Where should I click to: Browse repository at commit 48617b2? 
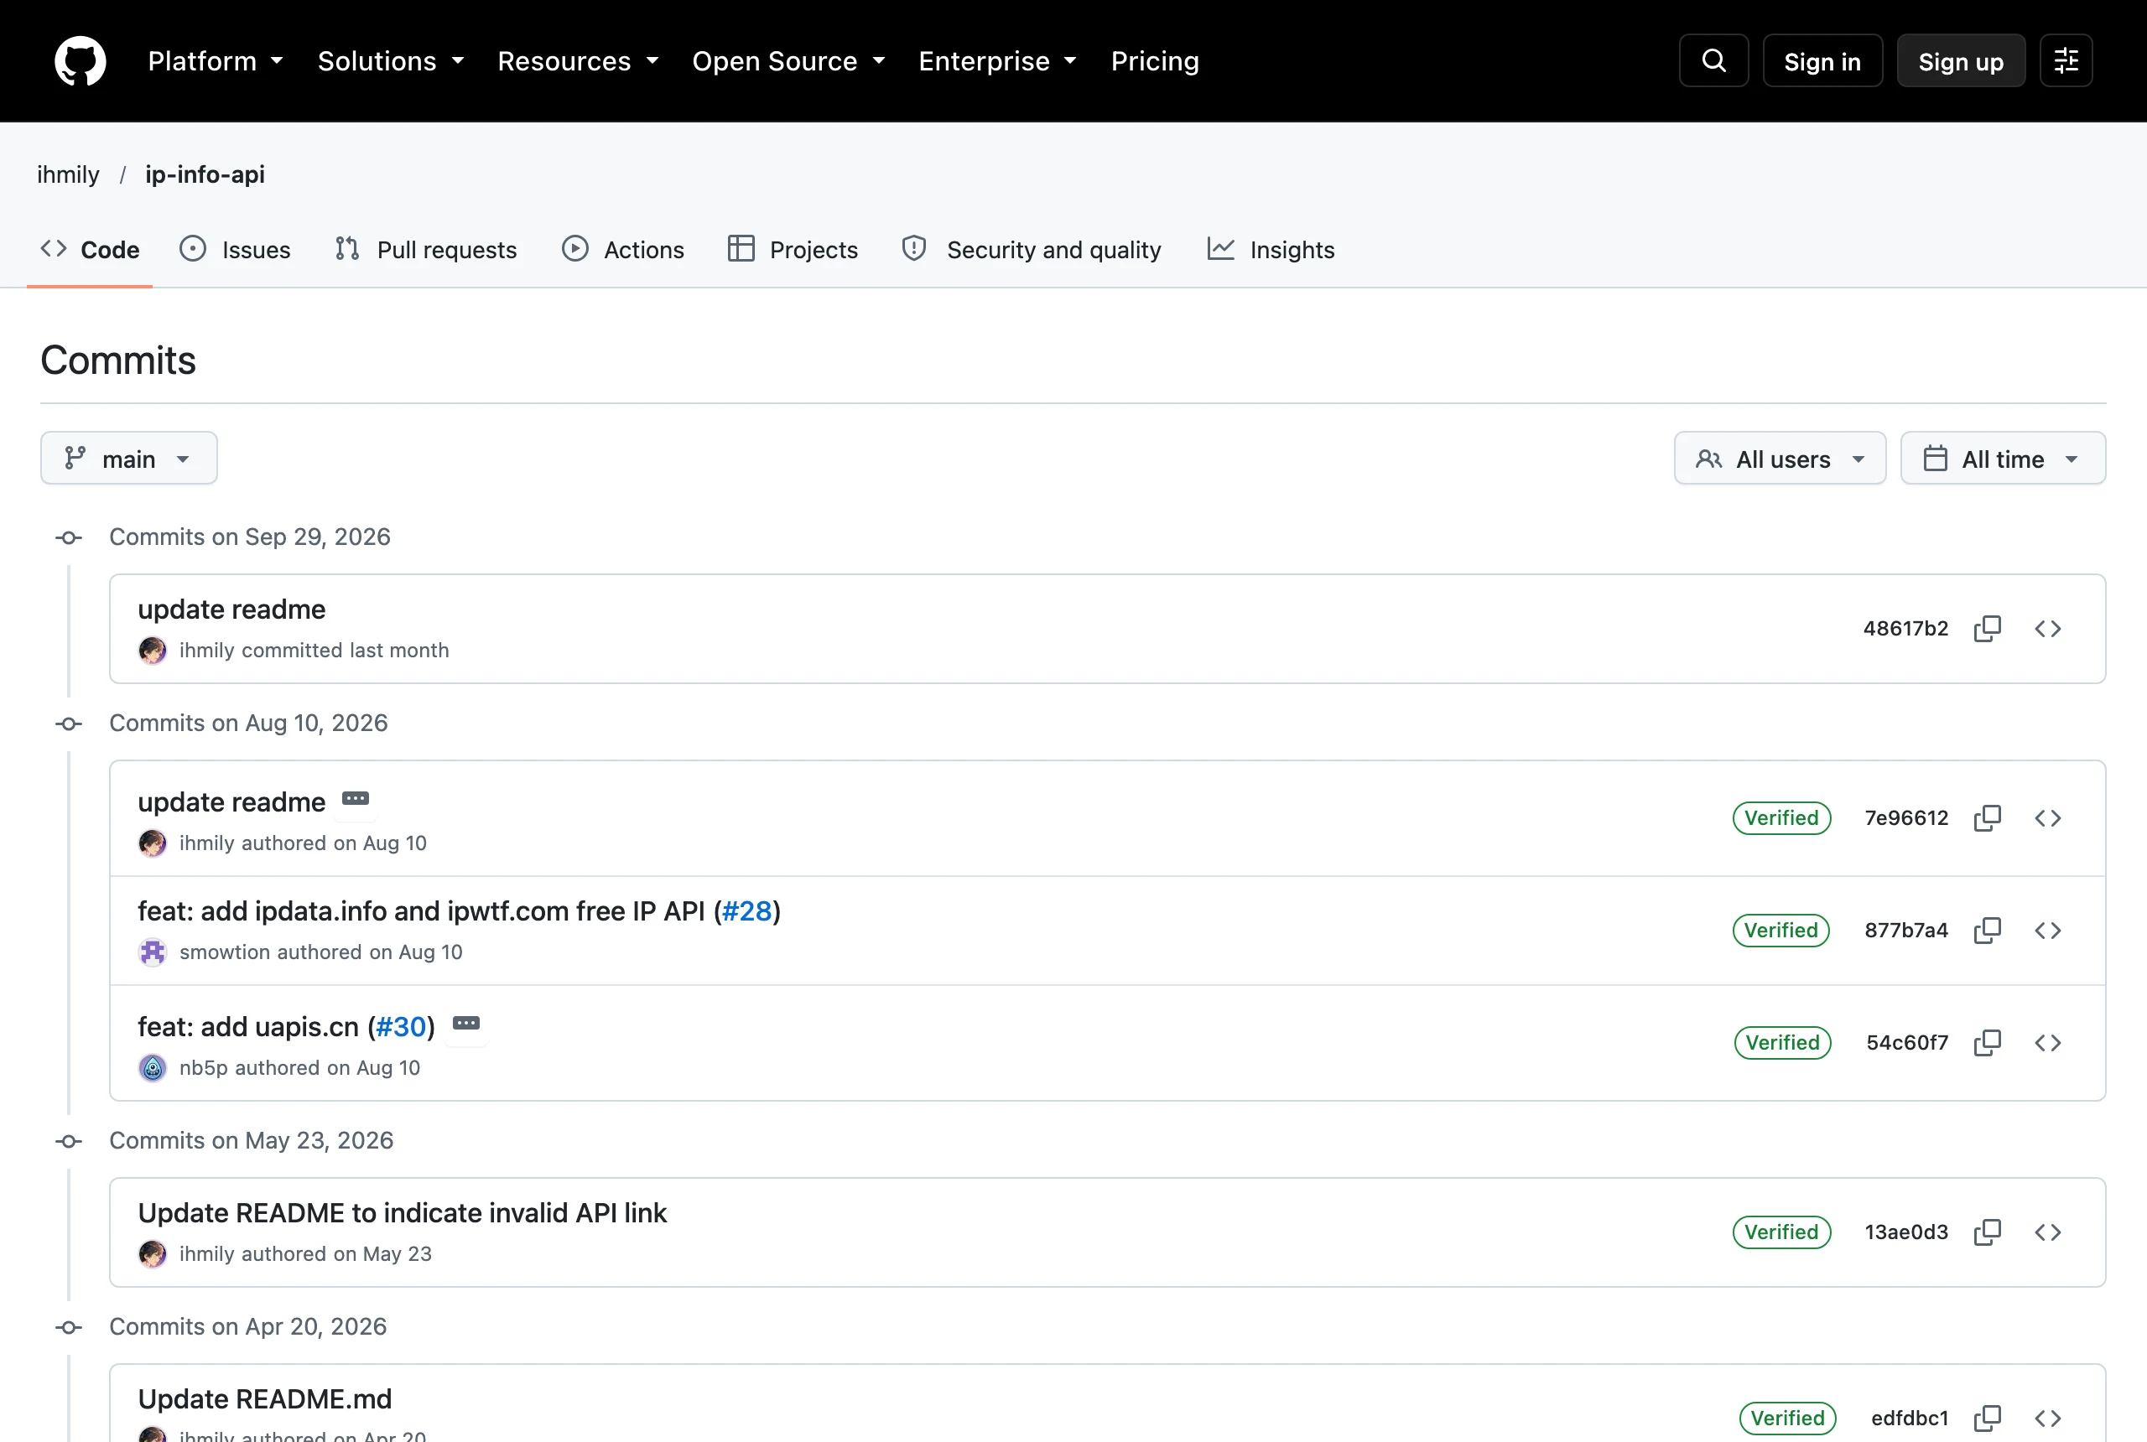[x=2048, y=628]
